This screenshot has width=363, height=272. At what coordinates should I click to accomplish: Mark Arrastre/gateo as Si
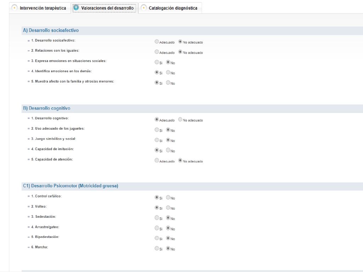point(157,228)
